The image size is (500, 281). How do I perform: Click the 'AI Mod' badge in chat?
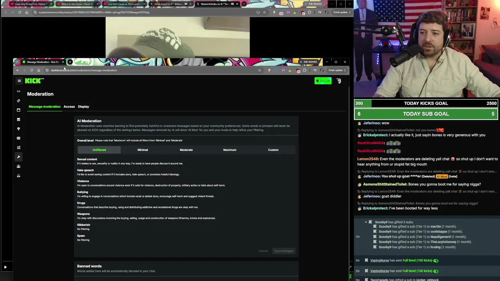(x=441, y=176)
